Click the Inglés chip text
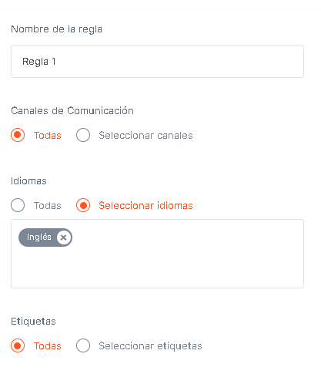The height and width of the screenshot is (374, 321). click(39, 237)
